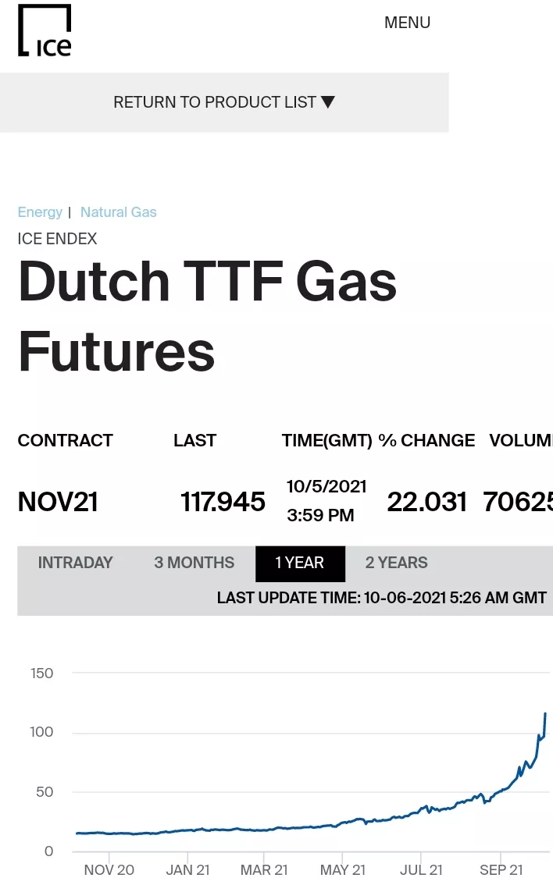
Task: Click the Dutch TTF Gas Futures heading
Action: point(207,316)
